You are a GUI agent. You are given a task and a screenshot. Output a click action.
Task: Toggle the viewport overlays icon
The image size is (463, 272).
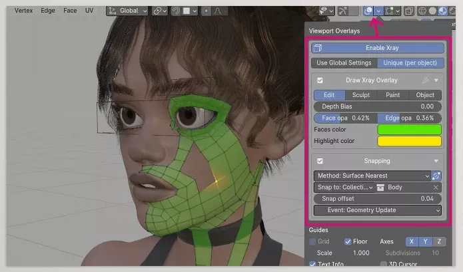[x=368, y=11]
